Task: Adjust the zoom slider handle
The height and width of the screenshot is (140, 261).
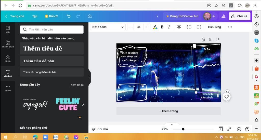Action: [x=183, y=129]
